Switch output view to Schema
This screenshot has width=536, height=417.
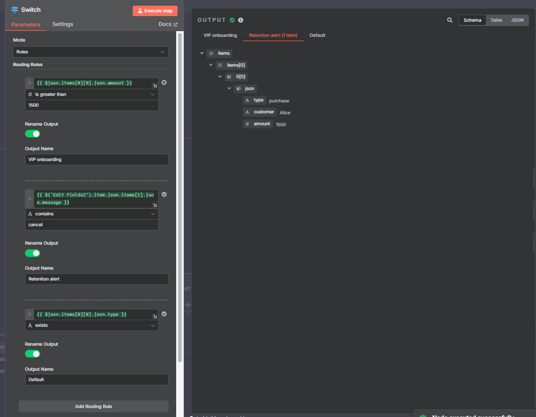[472, 20]
